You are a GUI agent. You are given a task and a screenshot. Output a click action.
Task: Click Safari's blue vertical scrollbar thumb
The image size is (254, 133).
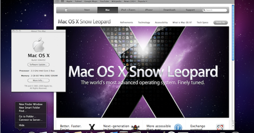(x=233, y=33)
